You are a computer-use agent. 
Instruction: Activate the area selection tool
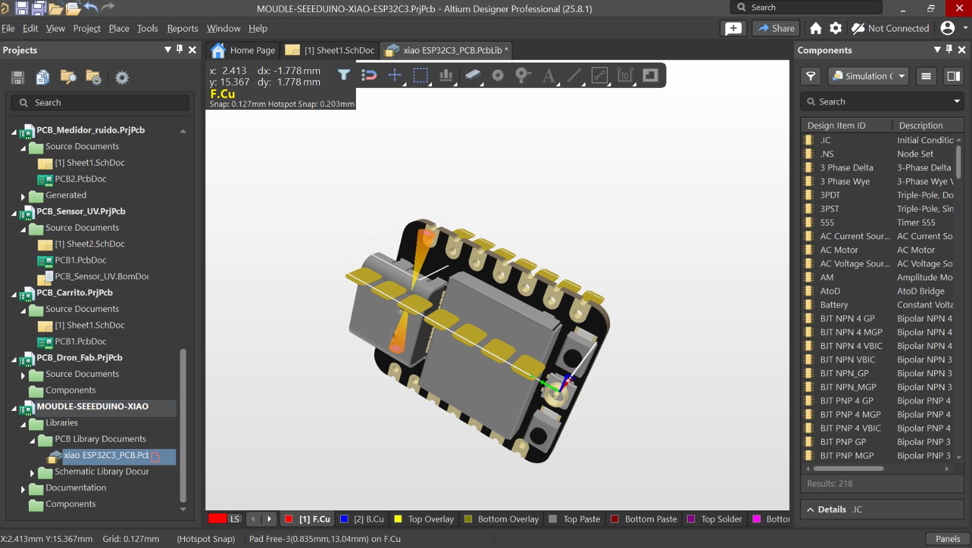421,75
